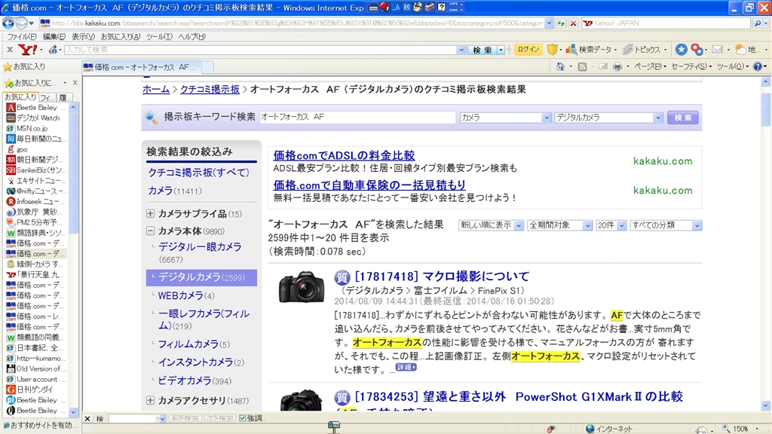Open the ツール(T) menu in menu bar

(159, 36)
